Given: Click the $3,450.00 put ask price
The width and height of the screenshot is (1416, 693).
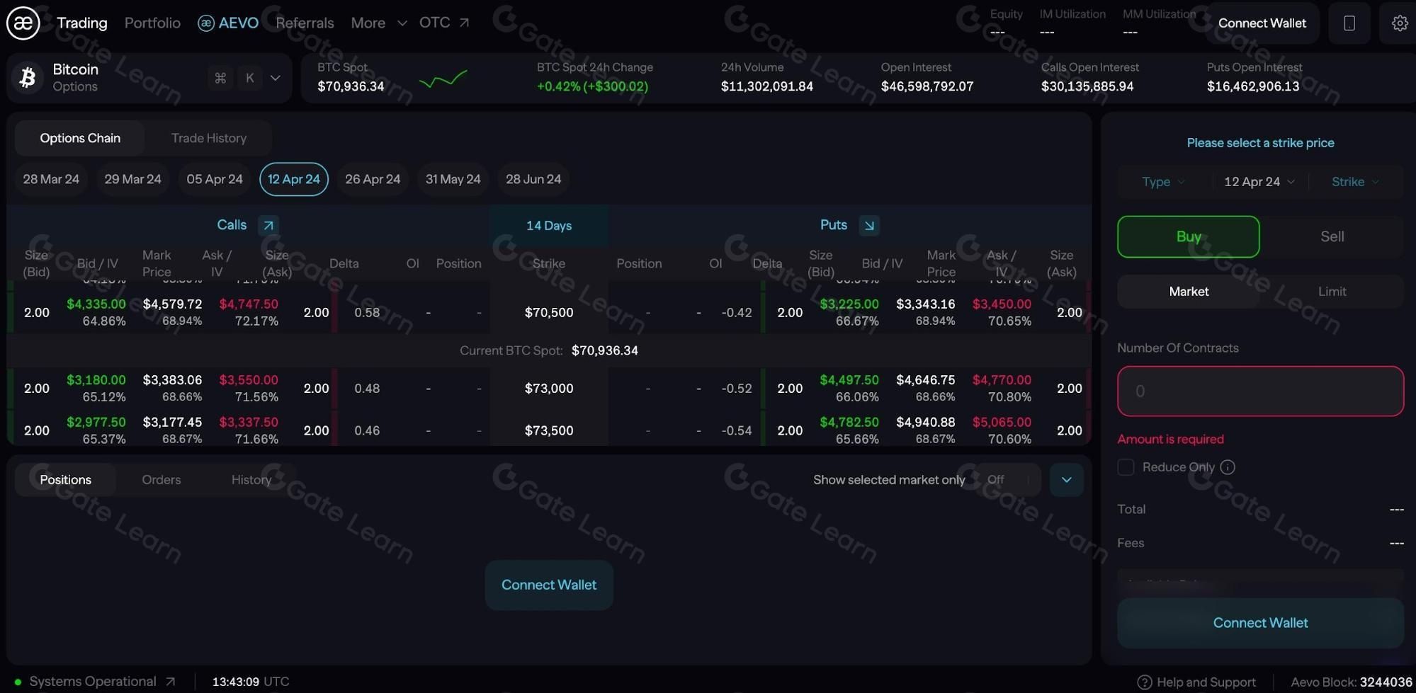Looking at the screenshot, I should pos(1002,304).
